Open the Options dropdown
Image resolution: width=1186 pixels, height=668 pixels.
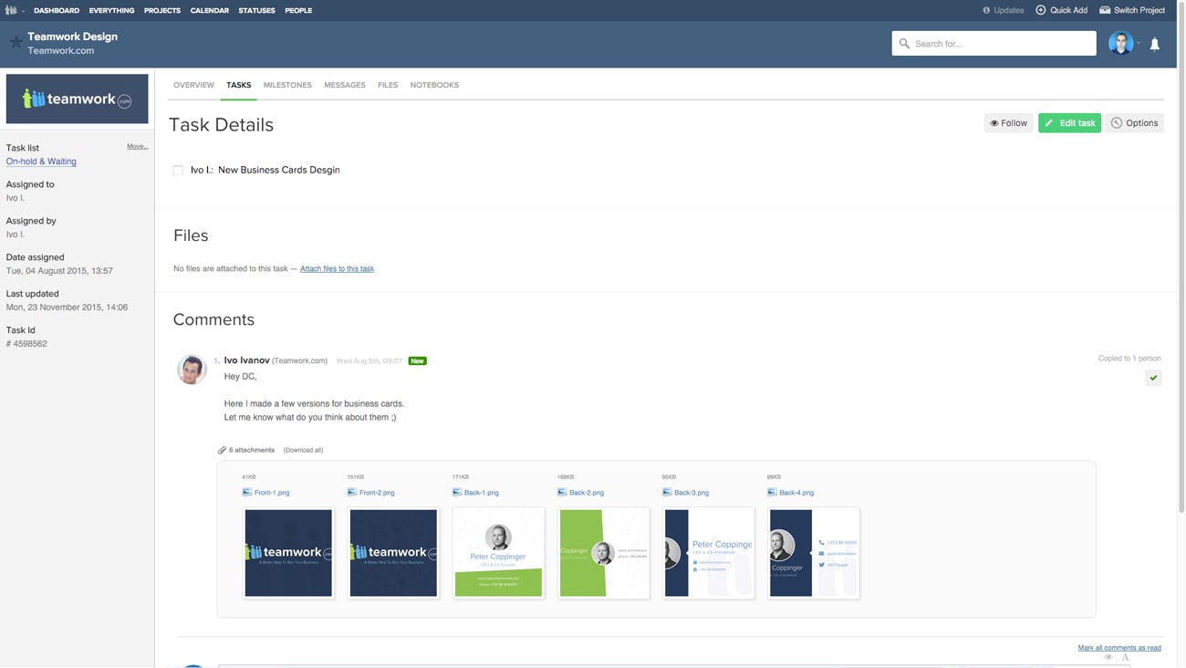(1135, 123)
